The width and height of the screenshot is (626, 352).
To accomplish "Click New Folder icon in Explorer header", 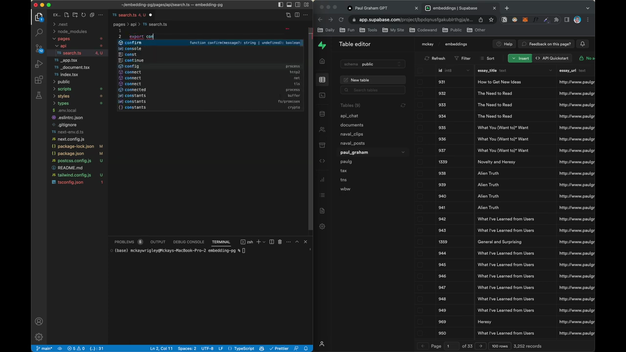I will coord(75,15).
